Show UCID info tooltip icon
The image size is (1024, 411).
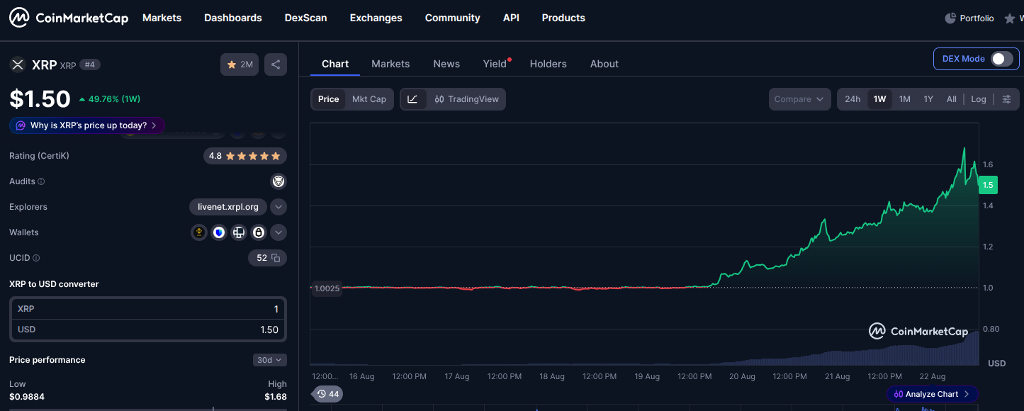36,258
